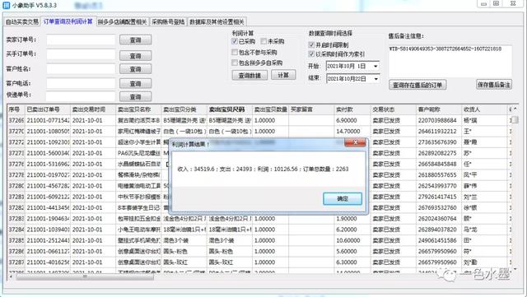
Task: Click 查询数据 button
Action: (x=250, y=75)
